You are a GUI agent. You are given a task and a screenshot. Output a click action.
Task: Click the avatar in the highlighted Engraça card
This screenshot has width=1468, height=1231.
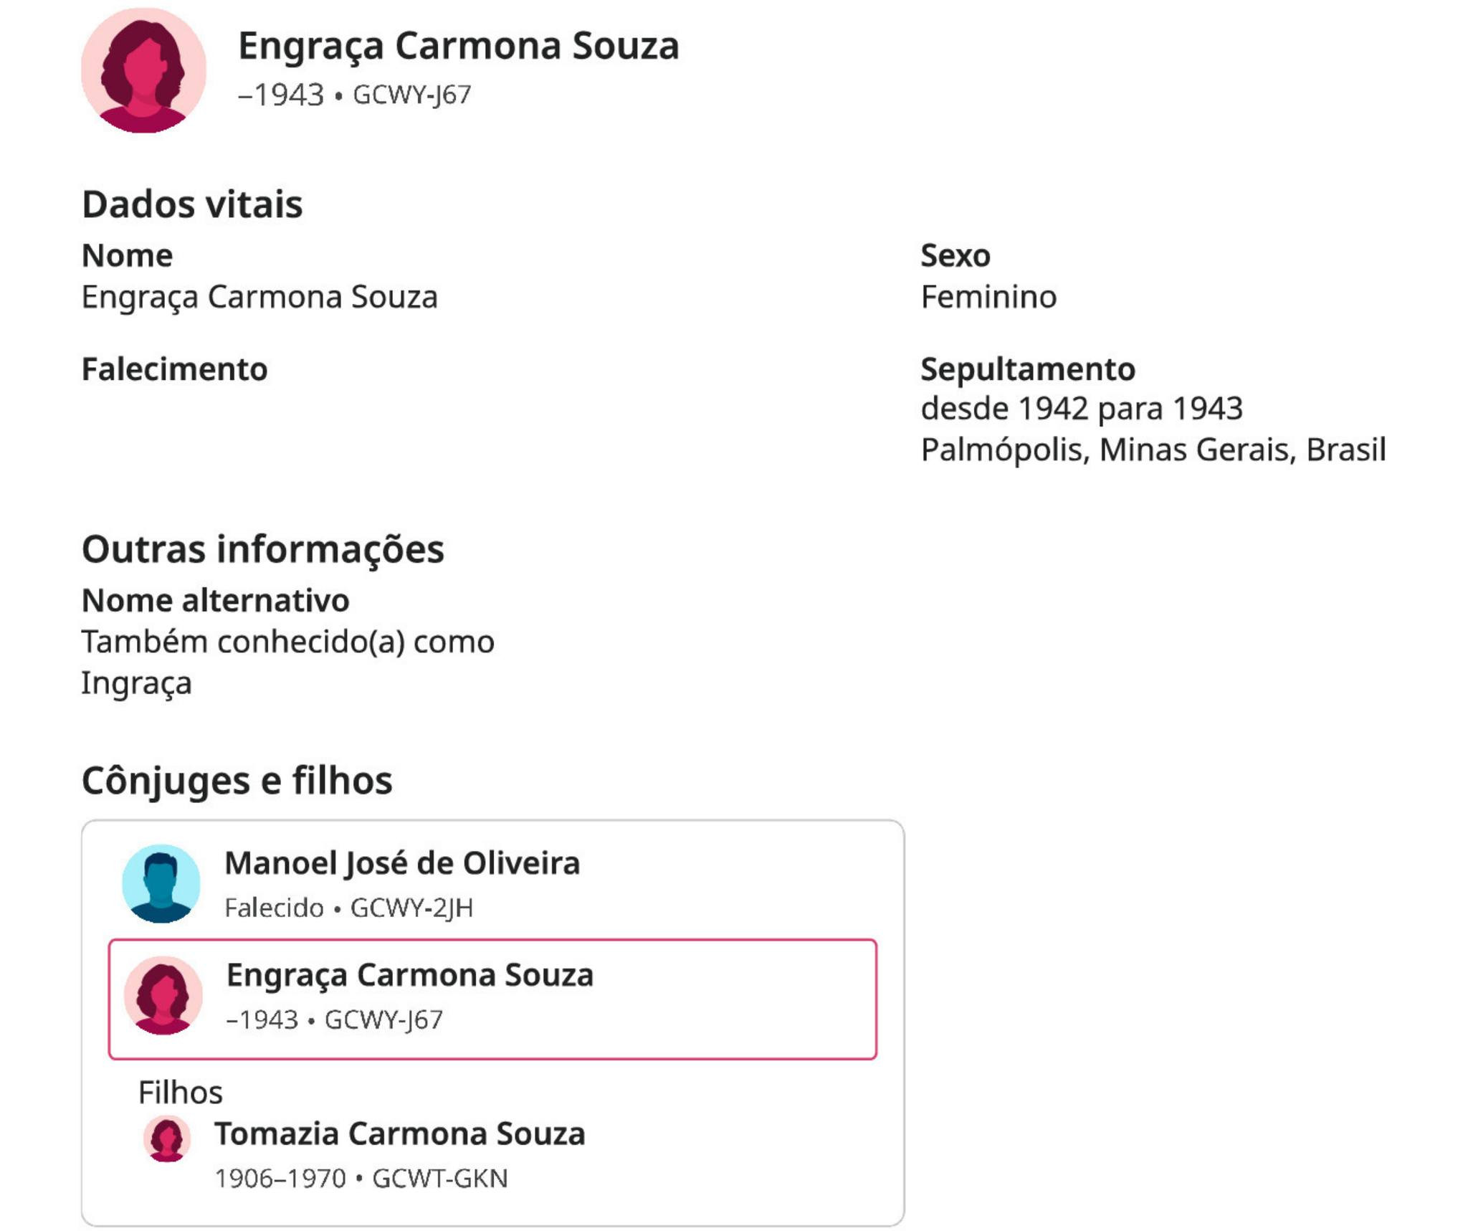[163, 995]
